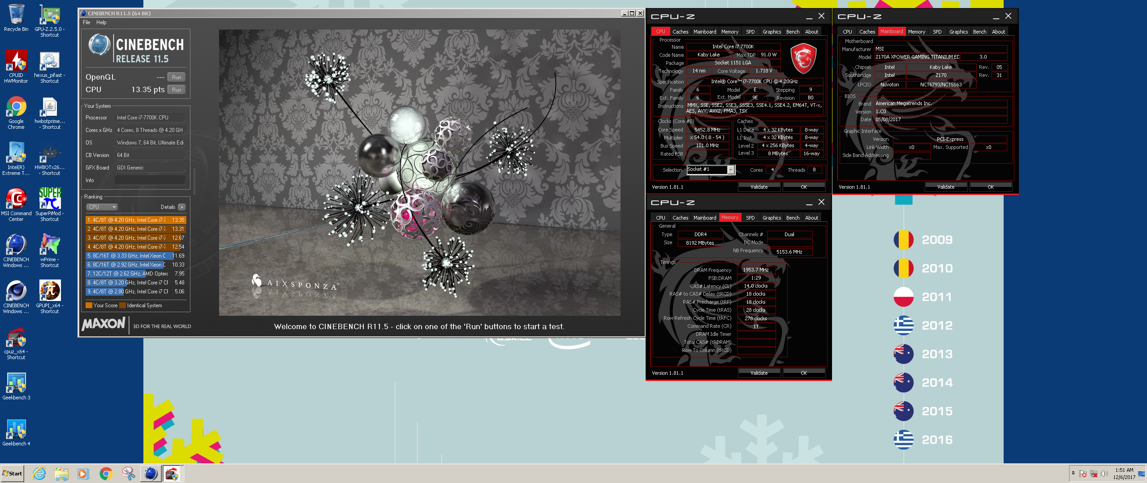Screen dimensions: 1147x483
Task: Open File menu in Cinebench
Action: pyautogui.click(x=86, y=22)
